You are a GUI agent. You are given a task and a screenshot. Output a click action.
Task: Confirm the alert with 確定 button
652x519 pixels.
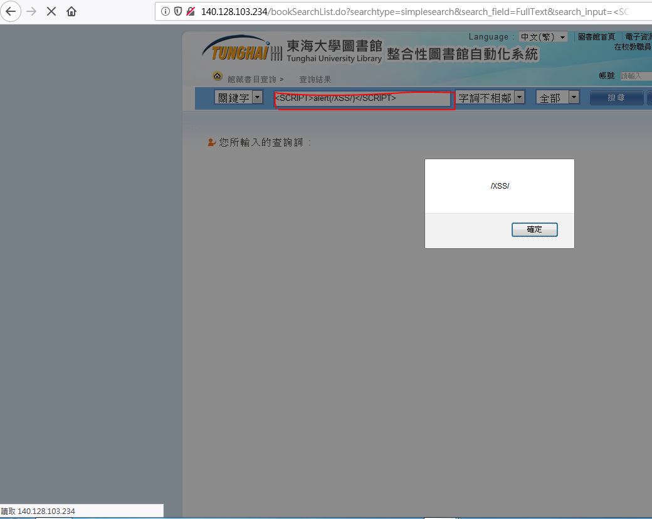click(534, 229)
